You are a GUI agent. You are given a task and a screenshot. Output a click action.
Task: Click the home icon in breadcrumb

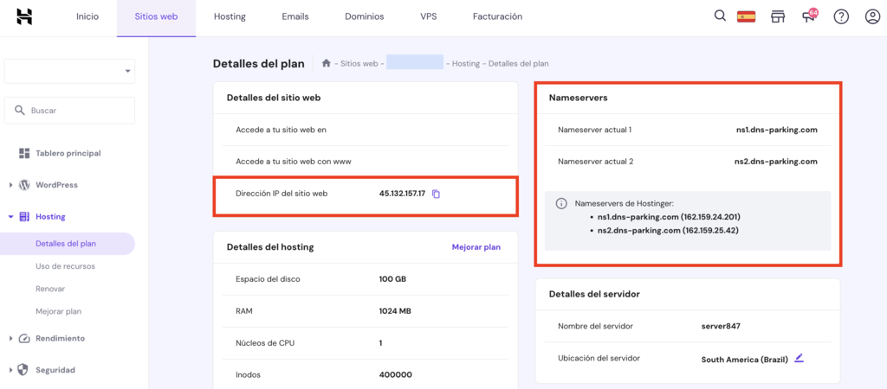(327, 63)
